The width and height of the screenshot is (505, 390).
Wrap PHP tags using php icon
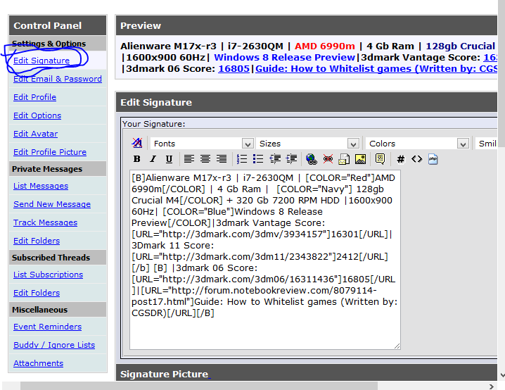click(x=433, y=159)
